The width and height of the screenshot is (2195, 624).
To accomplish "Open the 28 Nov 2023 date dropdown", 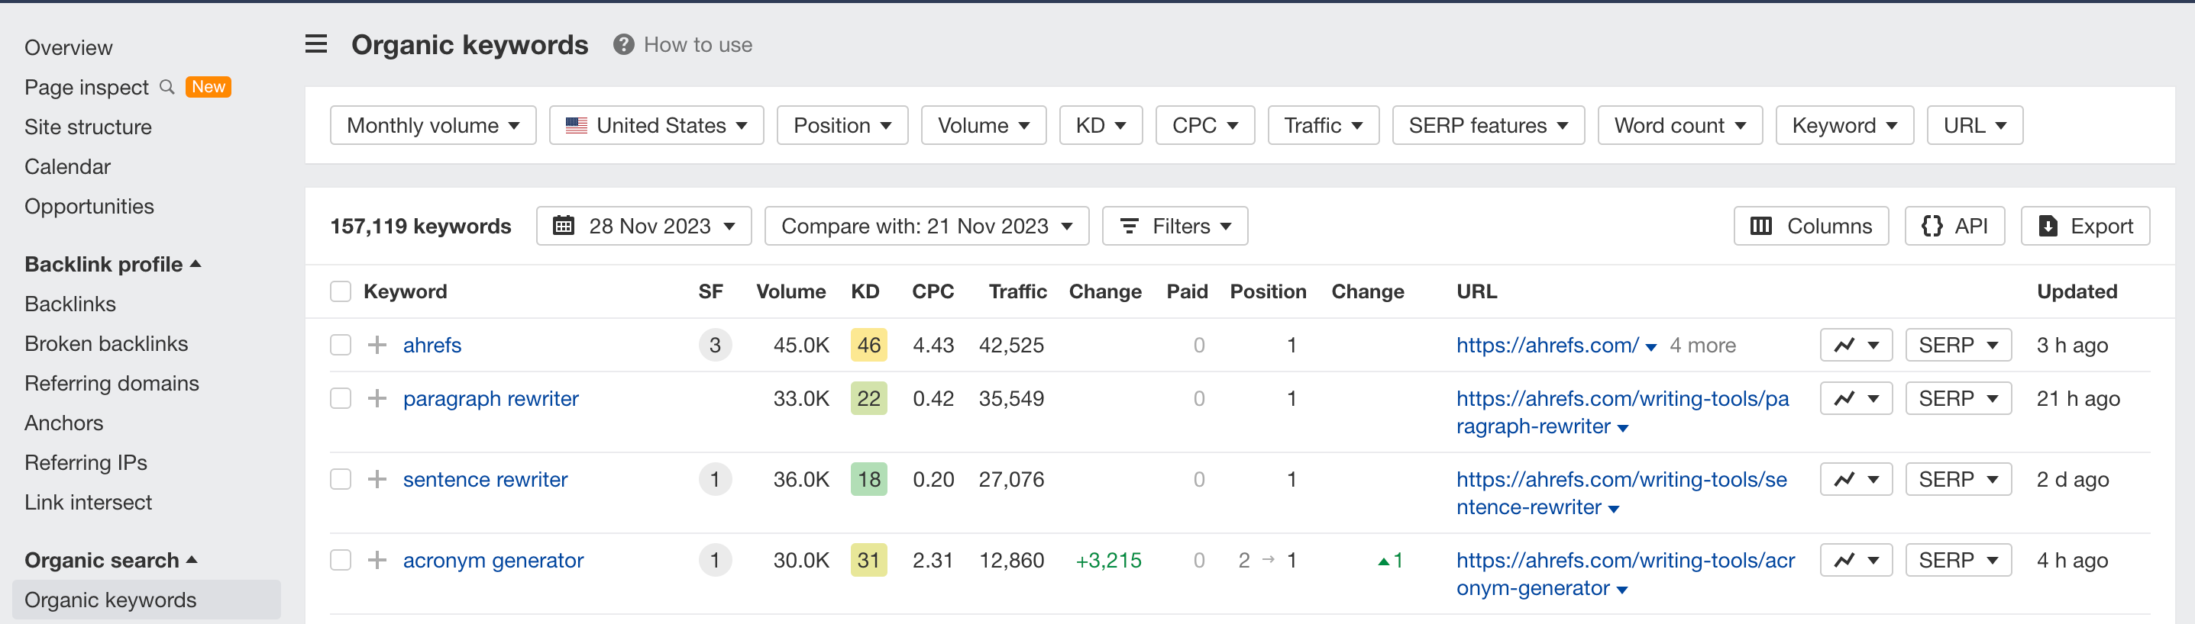I will pos(643,226).
